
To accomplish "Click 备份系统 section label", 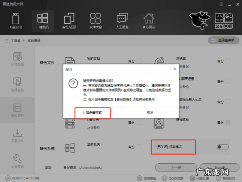I will click(x=47, y=149).
